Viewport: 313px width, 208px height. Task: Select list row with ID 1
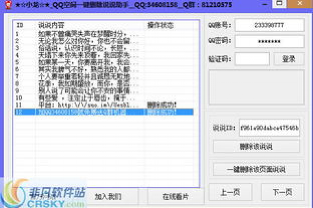(x=104, y=34)
